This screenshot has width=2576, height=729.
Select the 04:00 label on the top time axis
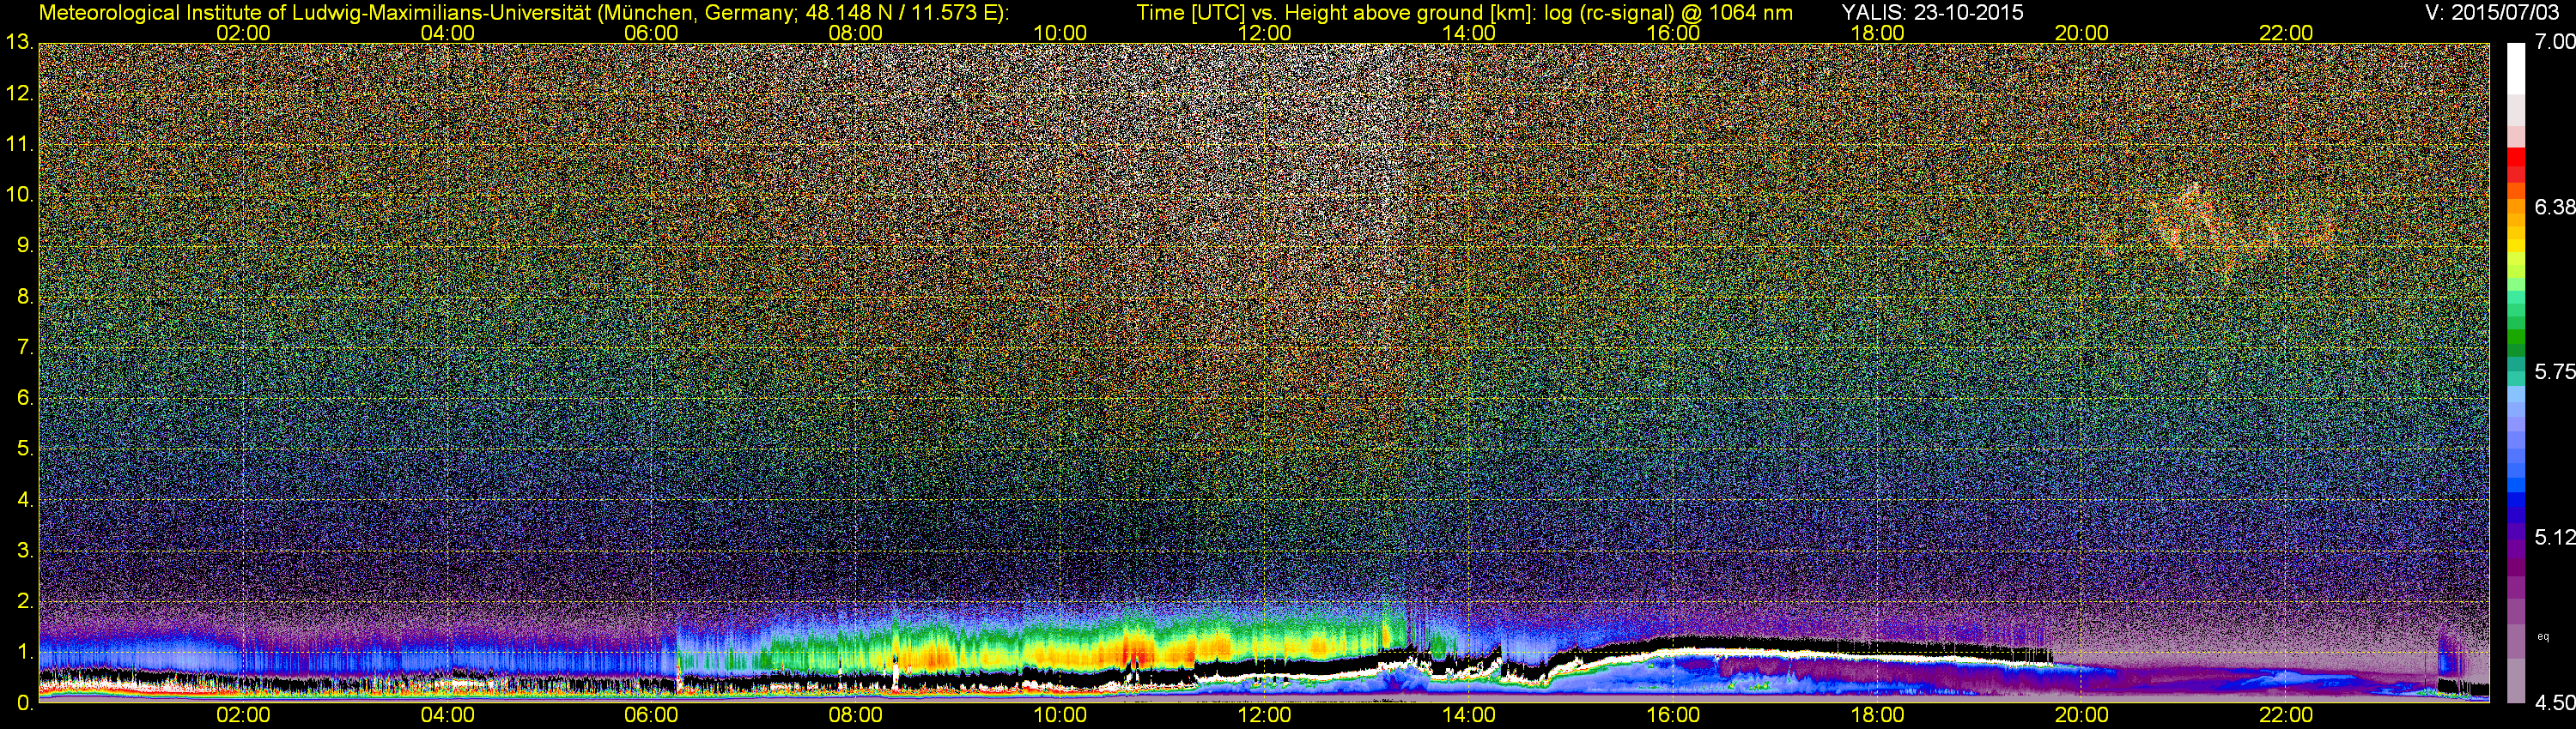[447, 33]
